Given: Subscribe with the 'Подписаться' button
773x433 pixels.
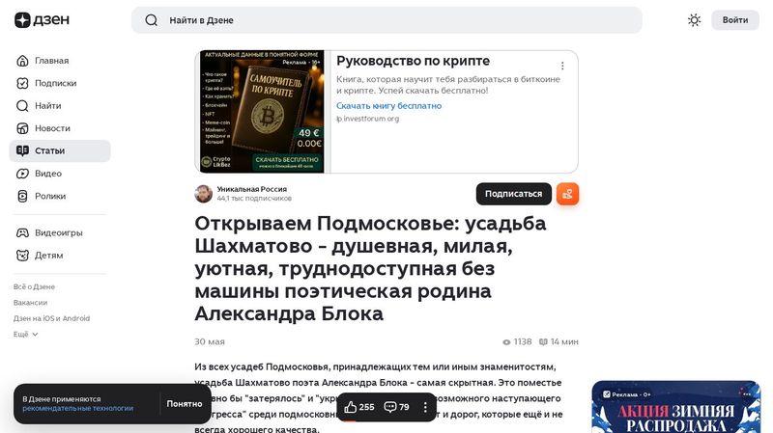Looking at the screenshot, I should [x=513, y=194].
